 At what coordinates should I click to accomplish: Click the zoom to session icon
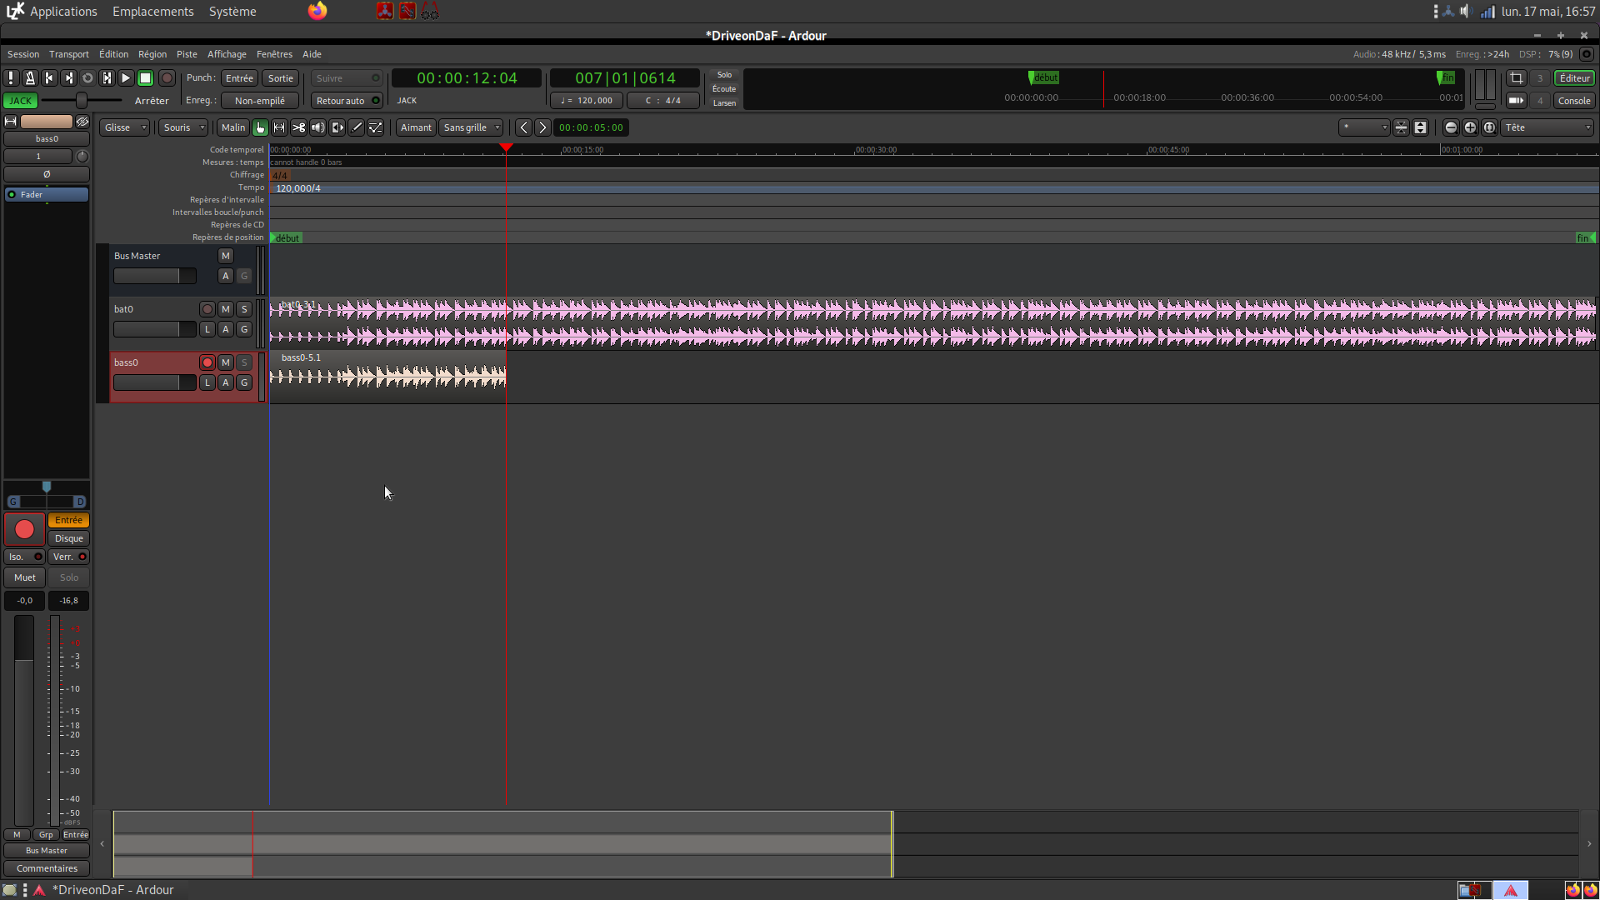(1489, 127)
